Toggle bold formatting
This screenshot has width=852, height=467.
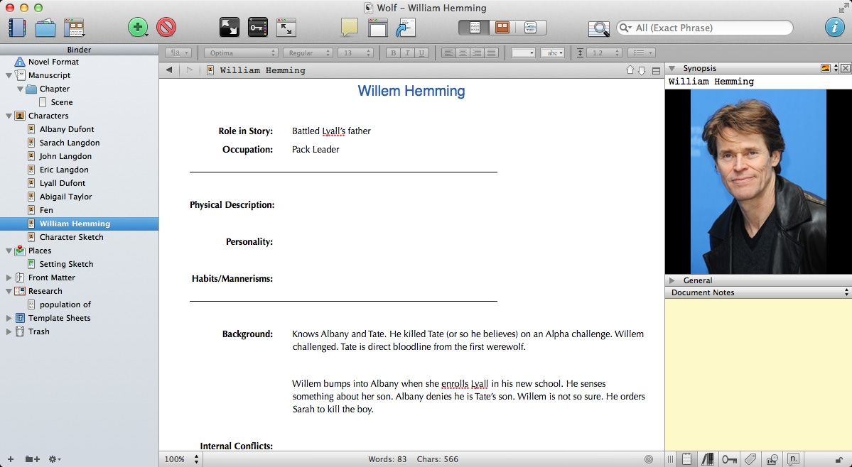(x=394, y=53)
